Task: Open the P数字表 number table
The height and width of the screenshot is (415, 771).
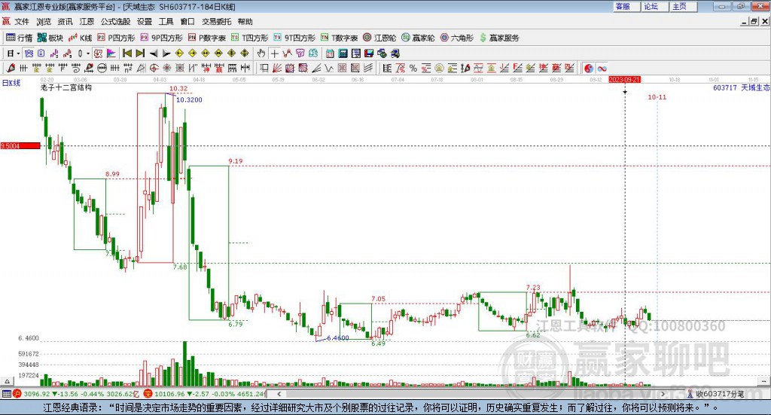Action: tap(206, 38)
